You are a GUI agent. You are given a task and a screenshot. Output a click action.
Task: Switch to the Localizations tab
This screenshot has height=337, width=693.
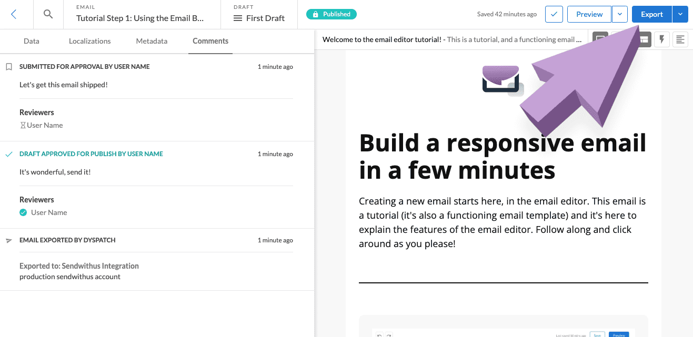tap(89, 40)
